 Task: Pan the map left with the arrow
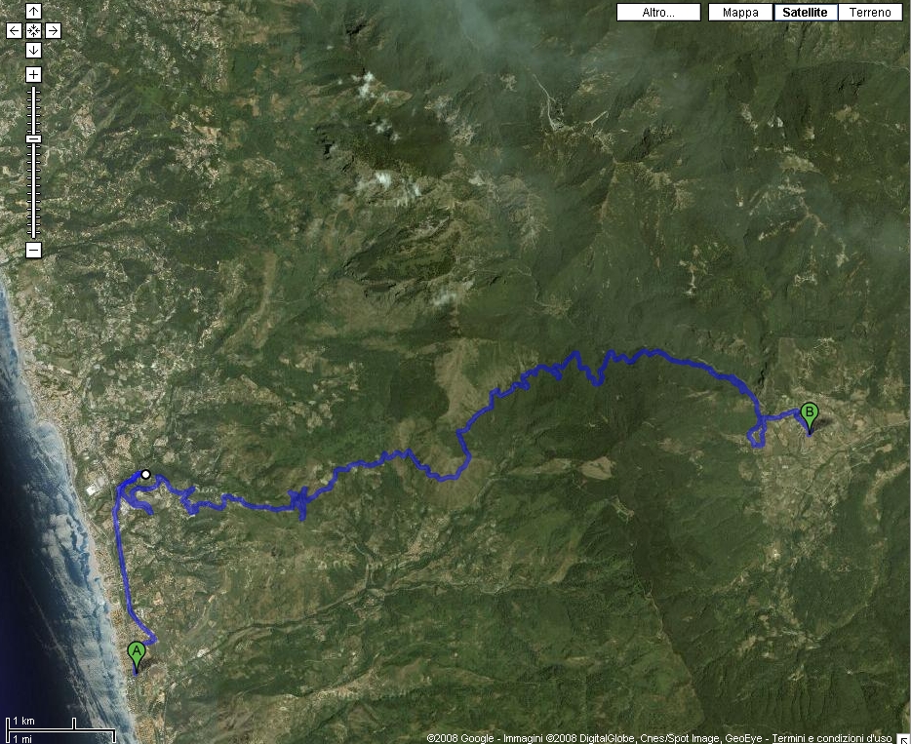[14, 31]
